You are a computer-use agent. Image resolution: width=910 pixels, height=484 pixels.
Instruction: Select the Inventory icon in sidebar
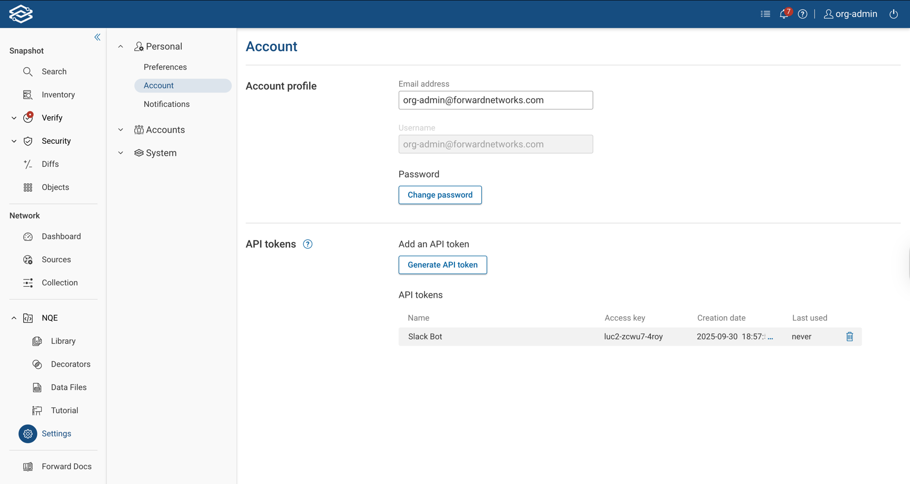[x=27, y=95]
